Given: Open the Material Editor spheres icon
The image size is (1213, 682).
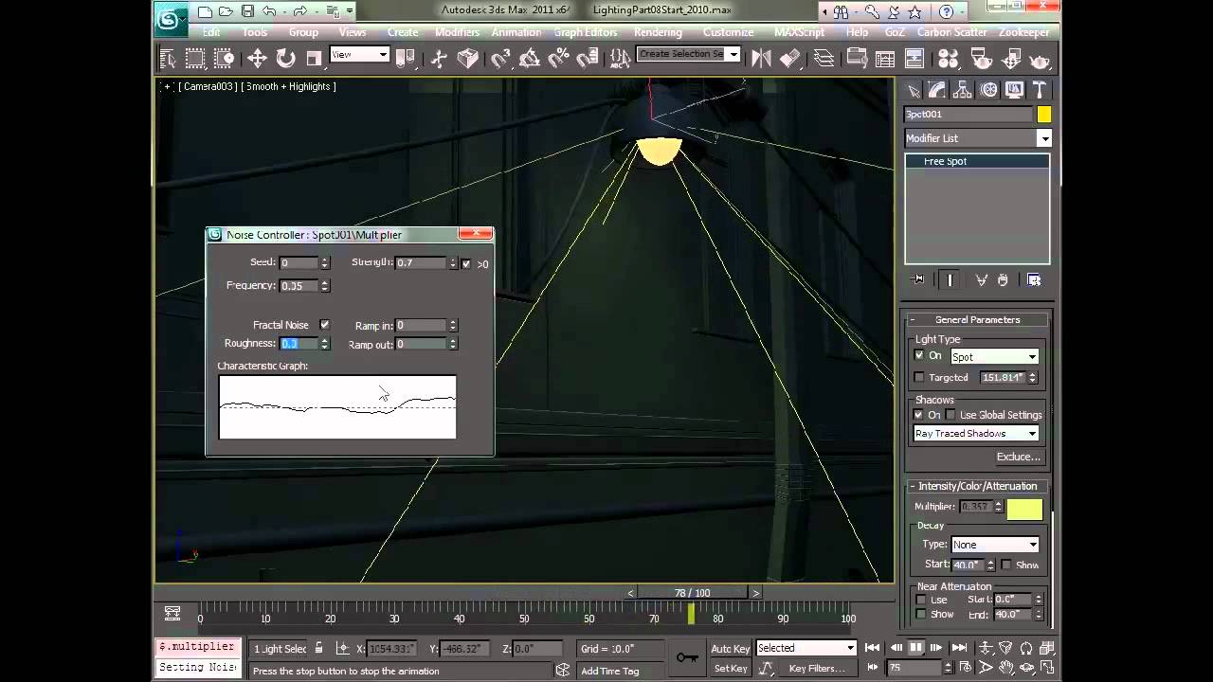Looking at the screenshot, I should pos(949,59).
